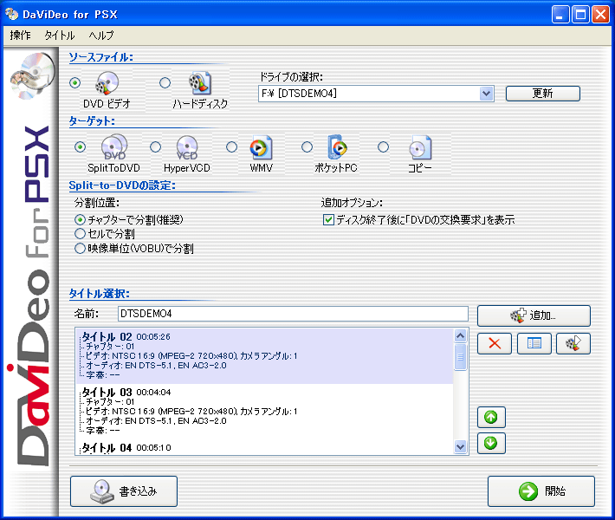615x520 pixels.
Task: Click the 名前 text field DTSDEMO4
Action: pyautogui.click(x=293, y=314)
